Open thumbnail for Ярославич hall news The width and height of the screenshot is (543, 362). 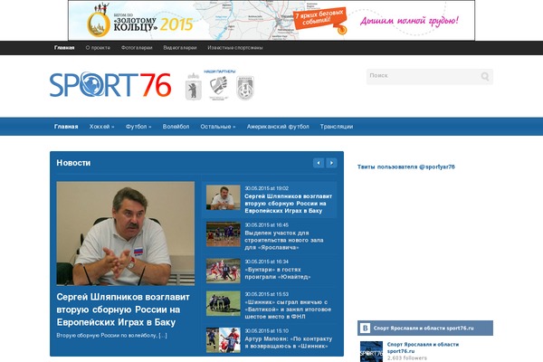point(223,234)
